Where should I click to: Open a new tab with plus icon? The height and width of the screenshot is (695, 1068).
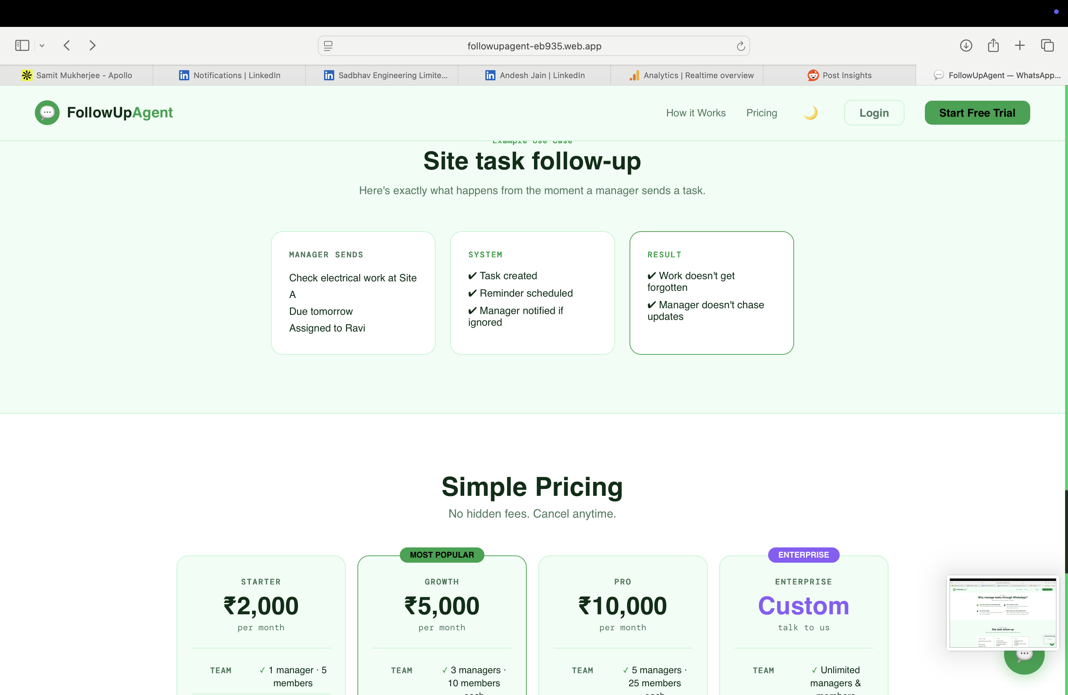pos(1020,45)
